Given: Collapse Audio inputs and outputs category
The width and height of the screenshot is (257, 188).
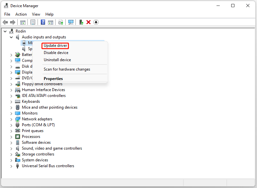Looking at the screenshot, I should click(11, 37).
